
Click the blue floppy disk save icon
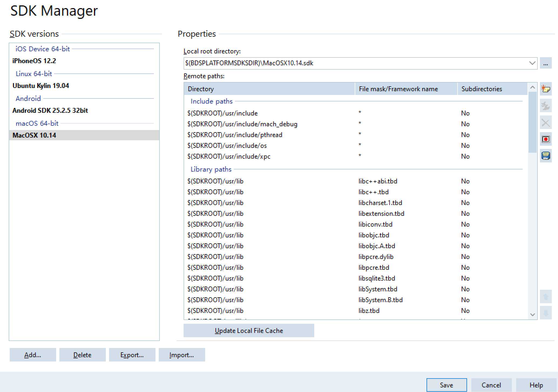pos(546,156)
